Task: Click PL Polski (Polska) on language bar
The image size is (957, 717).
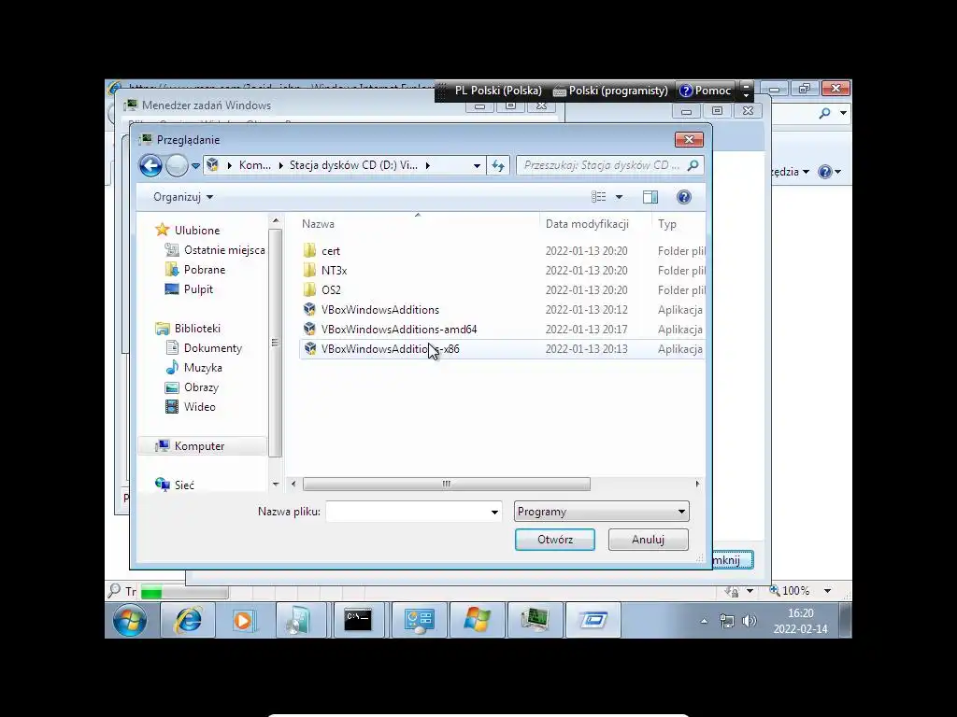Action: click(498, 91)
